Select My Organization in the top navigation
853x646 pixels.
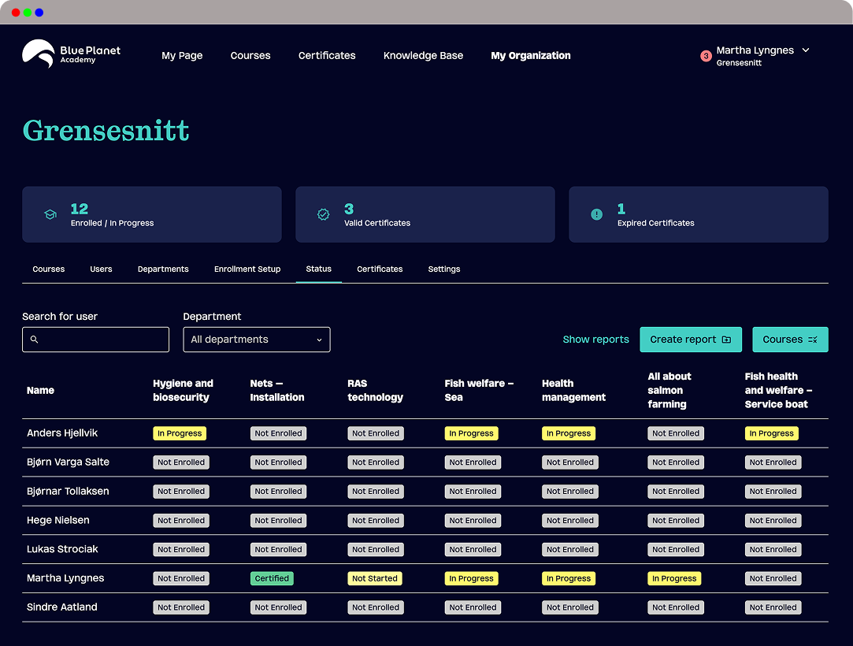(530, 55)
